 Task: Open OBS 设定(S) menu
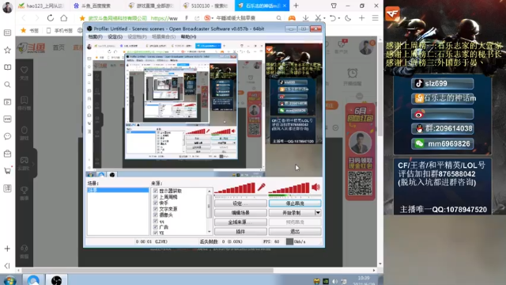click(115, 37)
